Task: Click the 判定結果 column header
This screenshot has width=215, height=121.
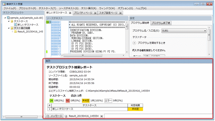Action: tap(135, 105)
